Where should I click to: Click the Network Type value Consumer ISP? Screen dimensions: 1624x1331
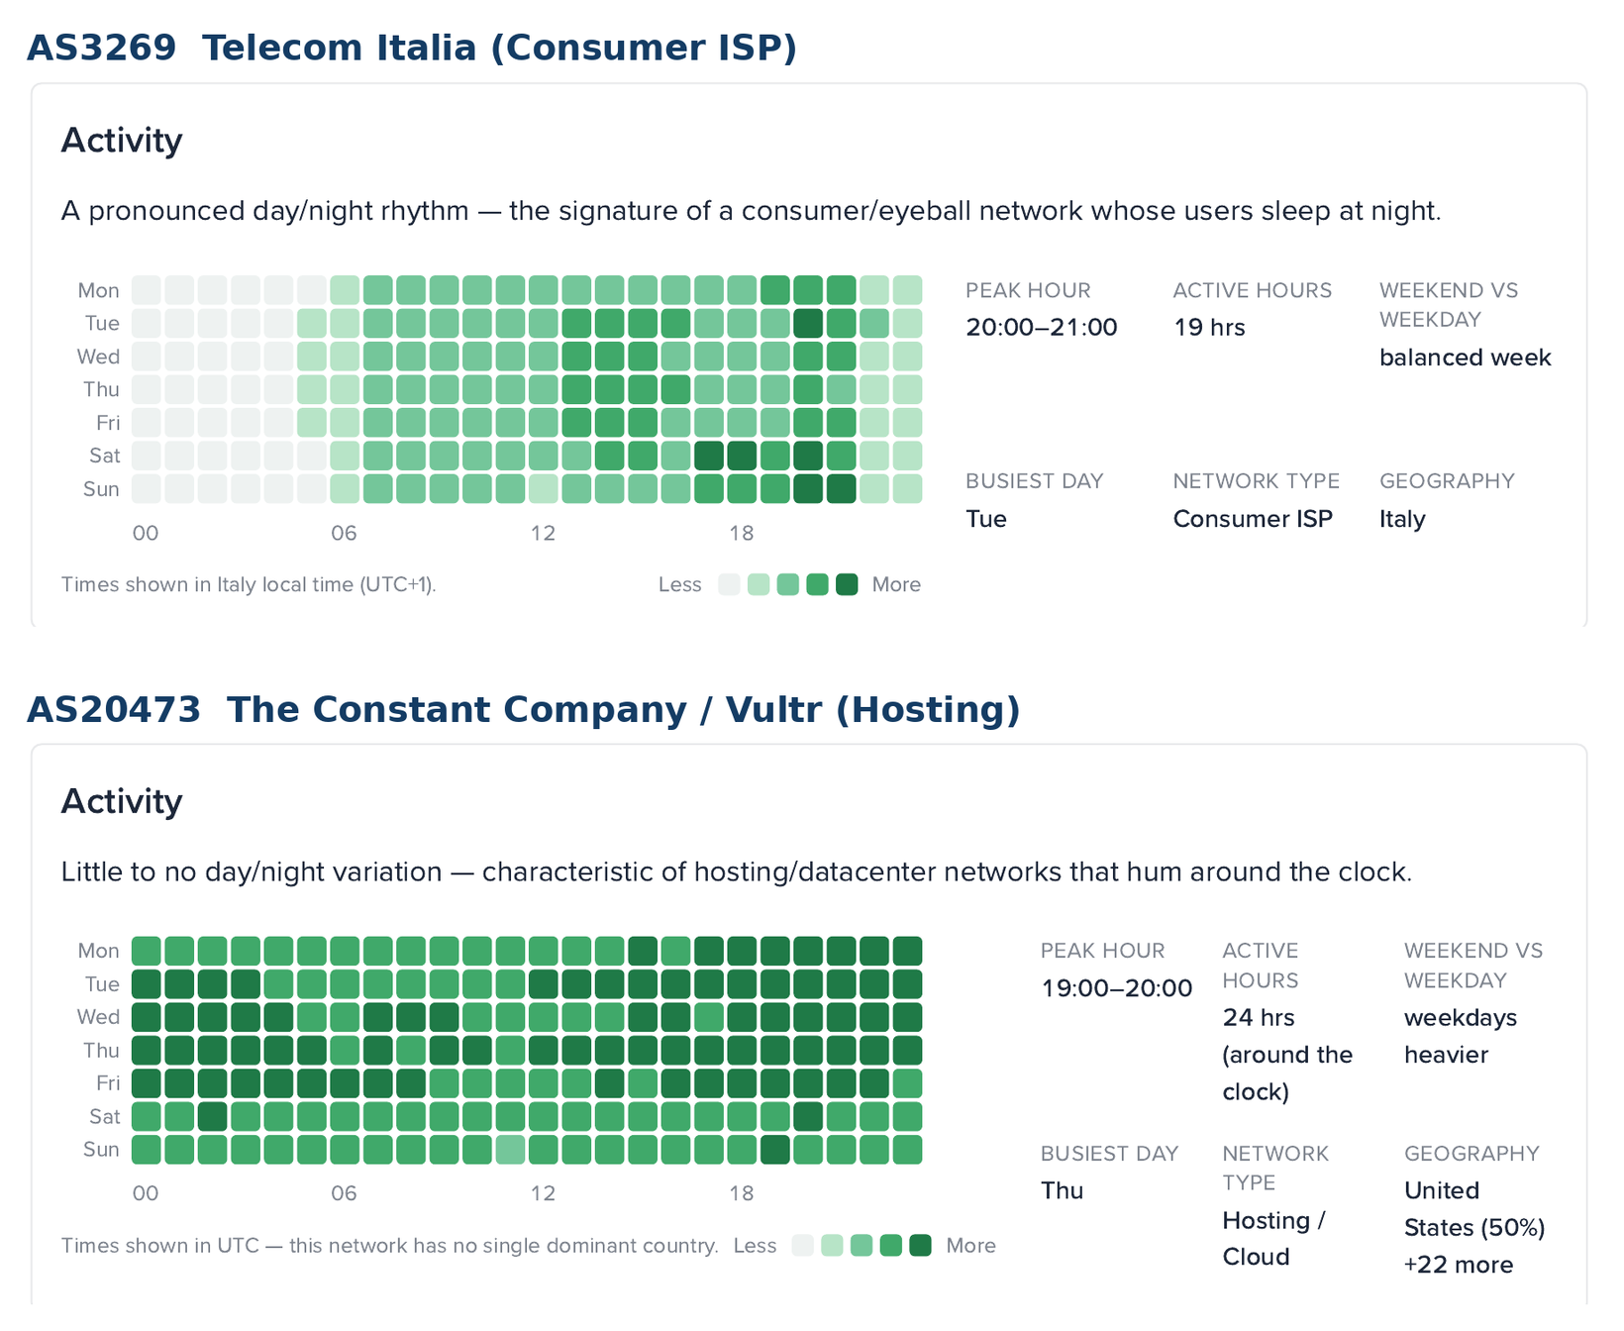[x=1253, y=519]
